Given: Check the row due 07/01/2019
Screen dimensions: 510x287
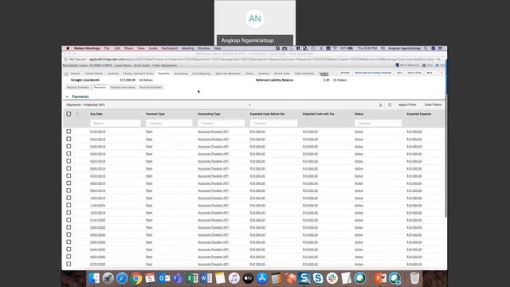Looking at the screenshot, I should (x=69, y=175).
